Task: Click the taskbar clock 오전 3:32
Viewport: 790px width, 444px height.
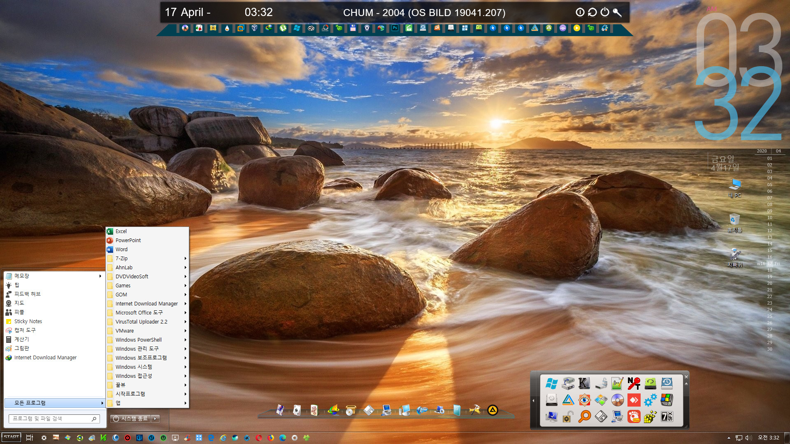Action: point(768,438)
